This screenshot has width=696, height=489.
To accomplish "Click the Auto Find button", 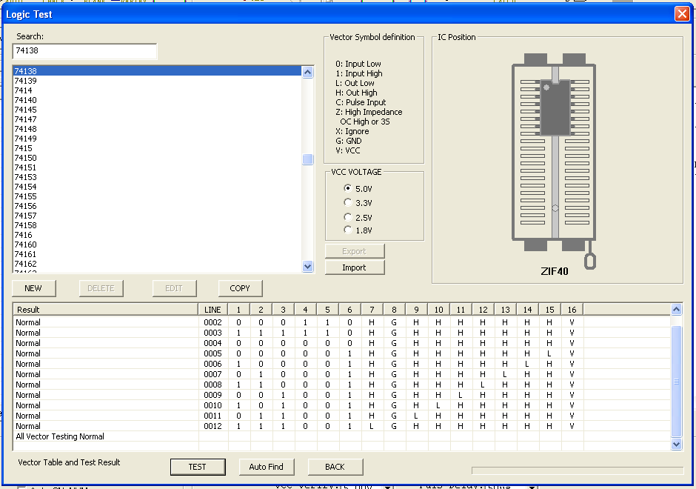I will tap(267, 467).
